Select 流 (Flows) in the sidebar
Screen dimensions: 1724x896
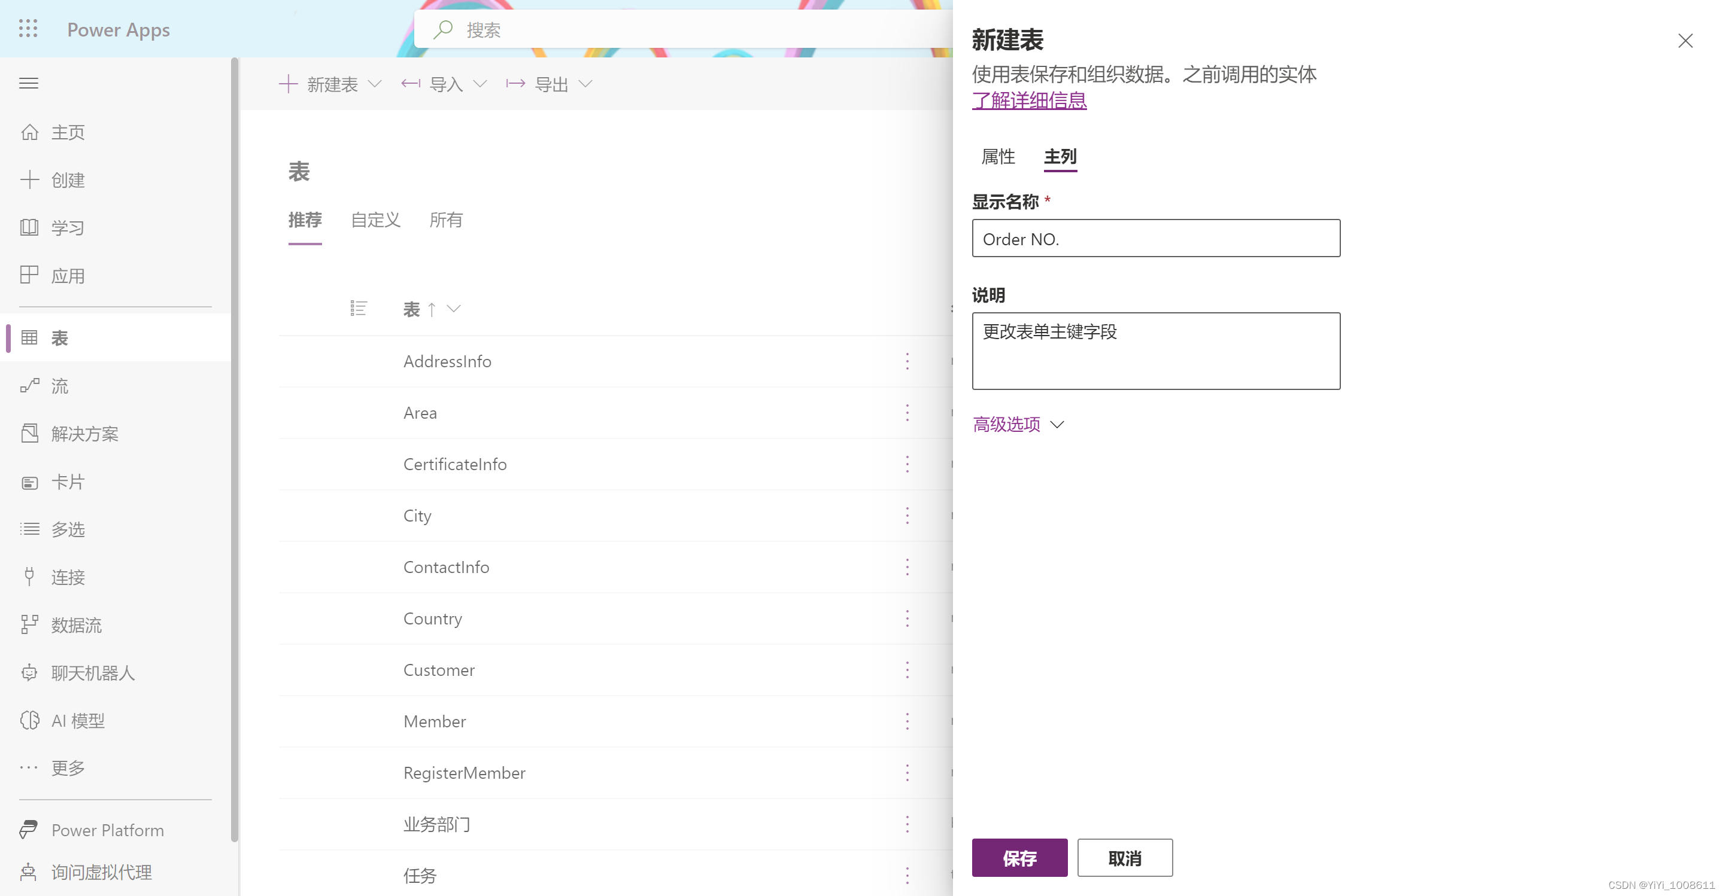[x=59, y=385]
